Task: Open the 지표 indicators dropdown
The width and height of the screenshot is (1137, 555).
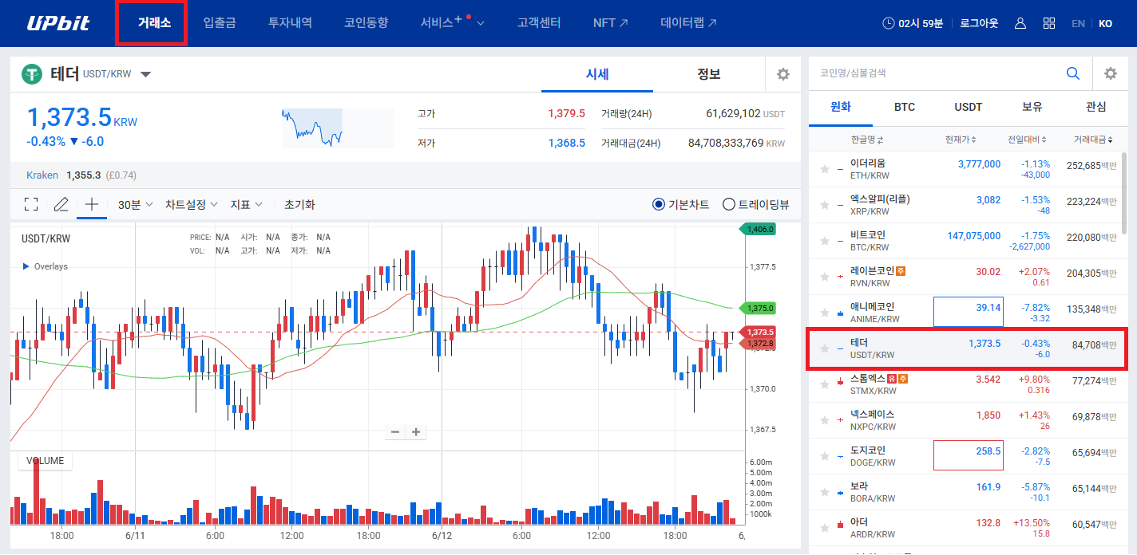Action: click(x=247, y=204)
